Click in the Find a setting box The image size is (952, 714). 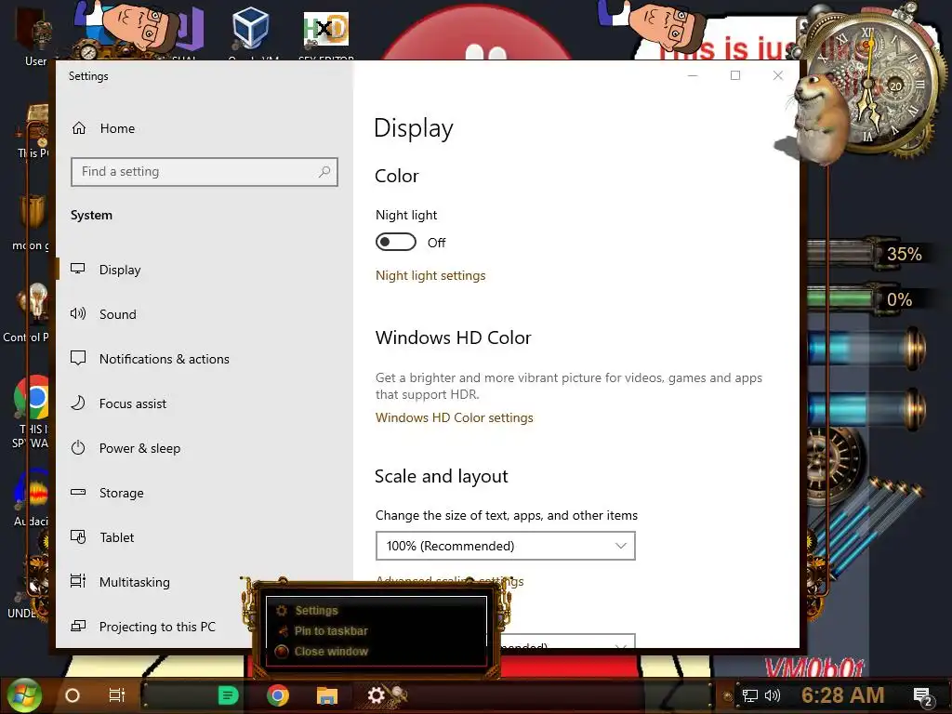click(x=204, y=172)
